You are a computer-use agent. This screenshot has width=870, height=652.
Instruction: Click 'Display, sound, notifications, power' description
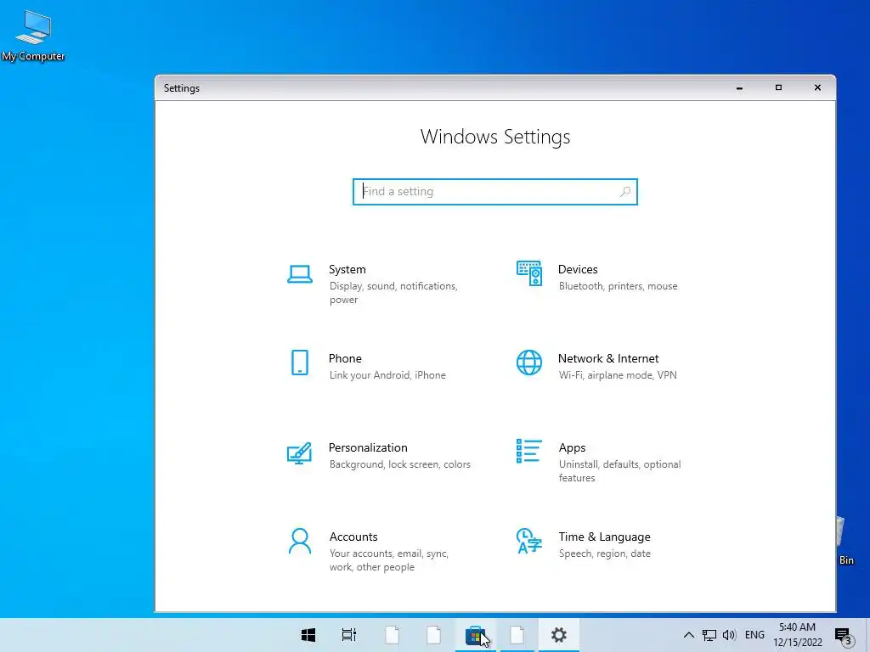tap(393, 293)
